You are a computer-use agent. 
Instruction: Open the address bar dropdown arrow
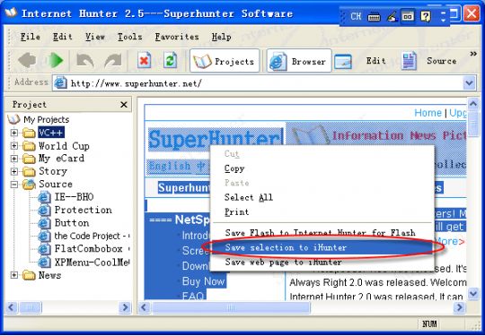coord(469,83)
